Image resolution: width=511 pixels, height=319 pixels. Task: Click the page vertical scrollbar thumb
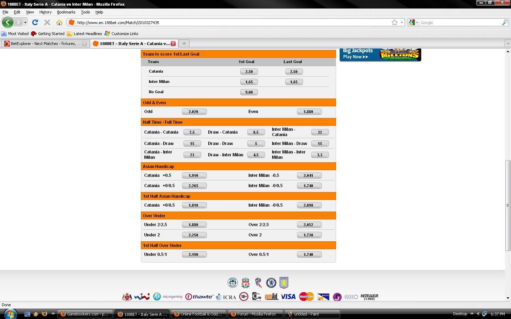coord(508,206)
